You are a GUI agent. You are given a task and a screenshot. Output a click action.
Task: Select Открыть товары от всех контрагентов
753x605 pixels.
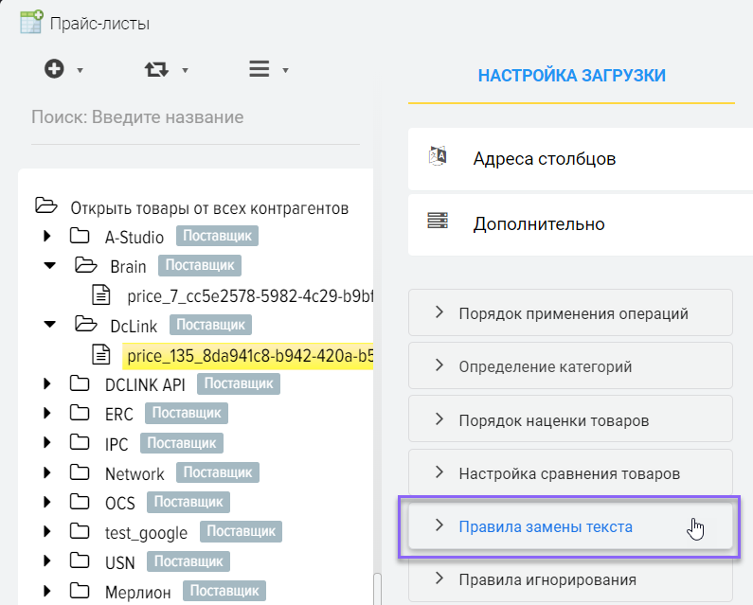point(208,207)
